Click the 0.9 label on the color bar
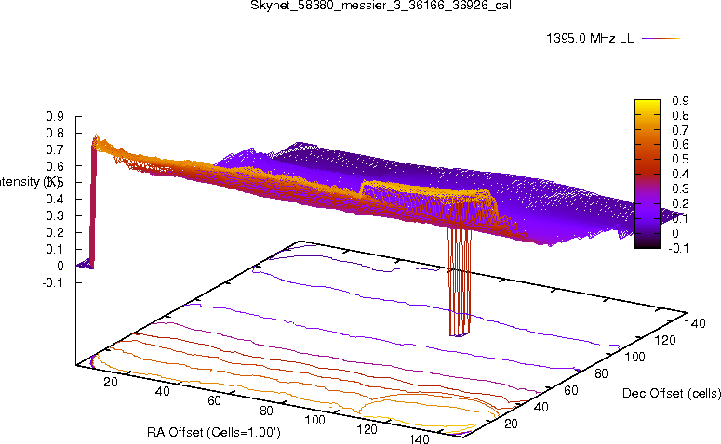The image size is (721, 444). [680, 100]
